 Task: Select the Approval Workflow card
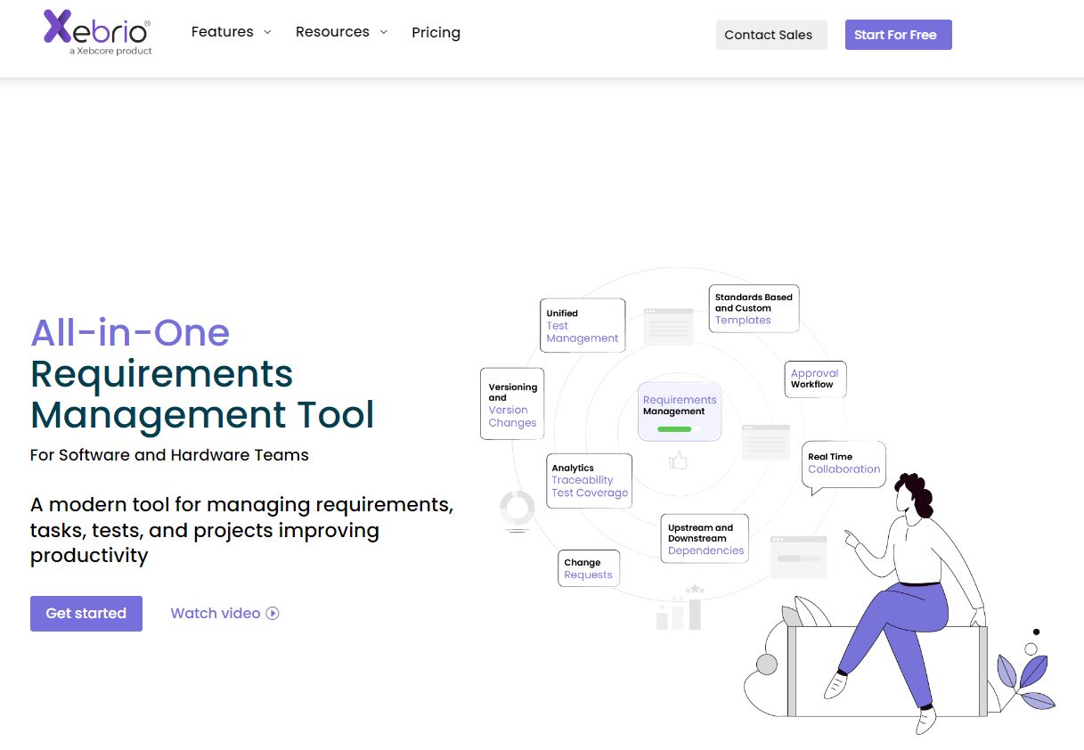pyautogui.click(x=815, y=379)
